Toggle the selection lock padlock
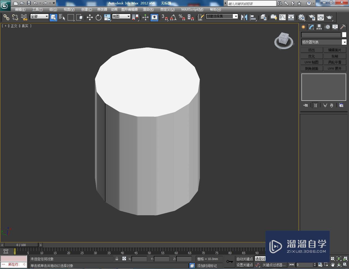This screenshot has width=349, height=269. click(x=117, y=259)
